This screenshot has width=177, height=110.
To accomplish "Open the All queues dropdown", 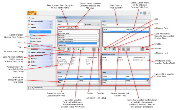I will click(x=92, y=24).
